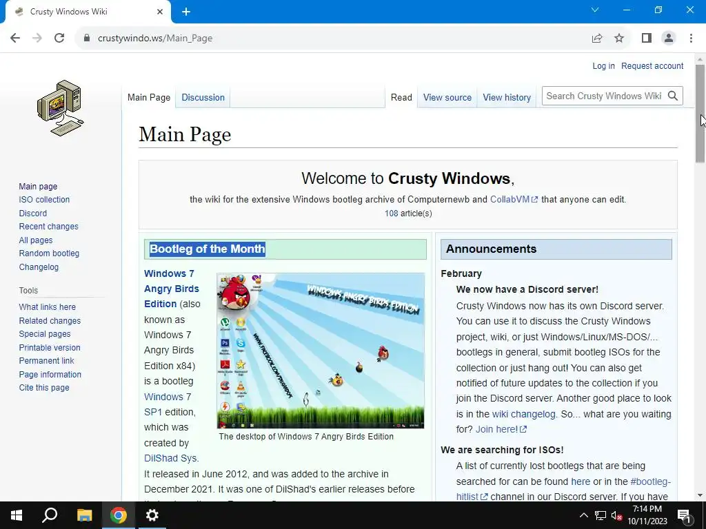Click the Request account link
The width and height of the screenshot is (706, 529).
click(x=652, y=66)
